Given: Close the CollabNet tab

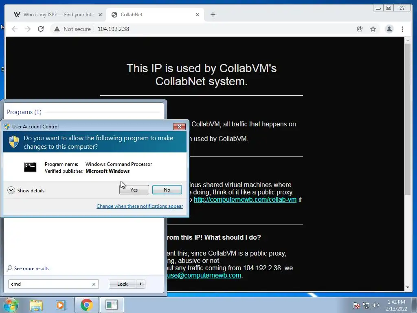Looking at the screenshot, I should (198, 15).
